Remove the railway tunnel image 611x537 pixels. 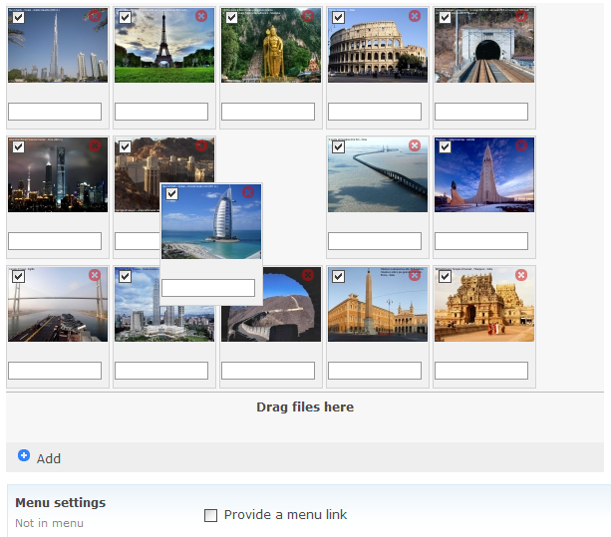[x=521, y=16]
